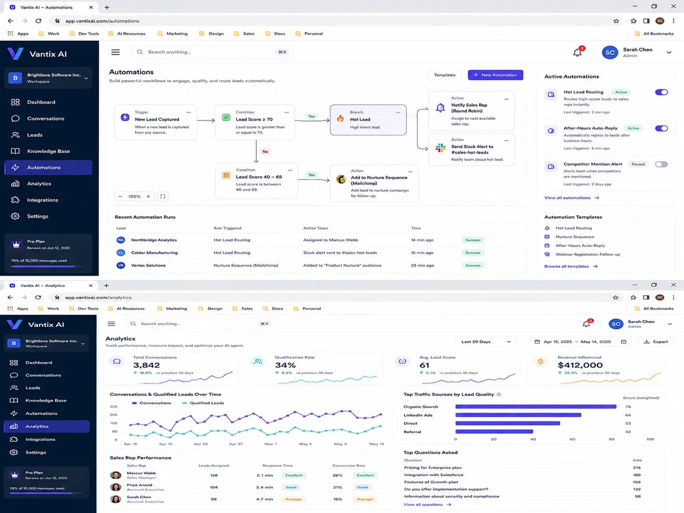Open Last 30 Days range dropdown
684x513 pixels.
coord(486,342)
